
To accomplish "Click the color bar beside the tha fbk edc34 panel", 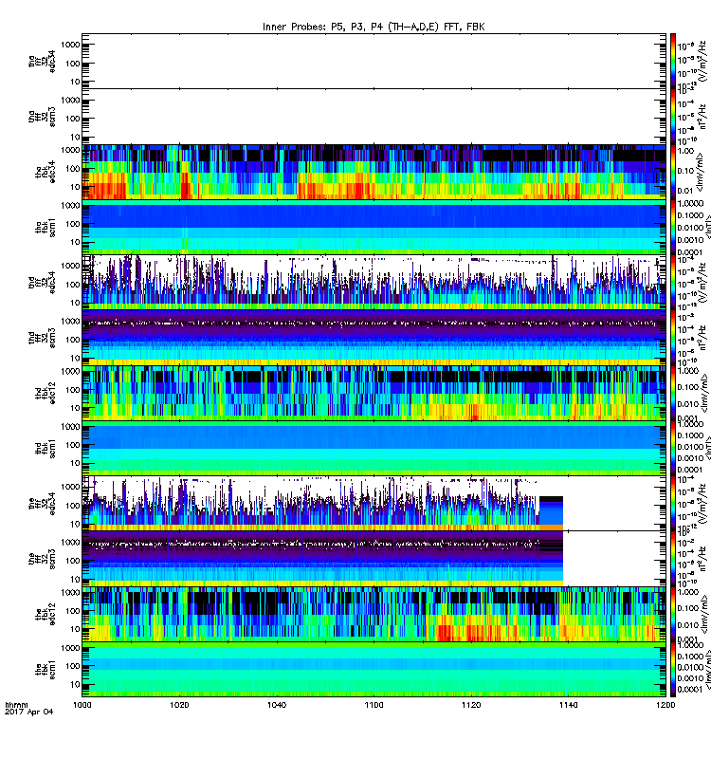I will pos(673,172).
